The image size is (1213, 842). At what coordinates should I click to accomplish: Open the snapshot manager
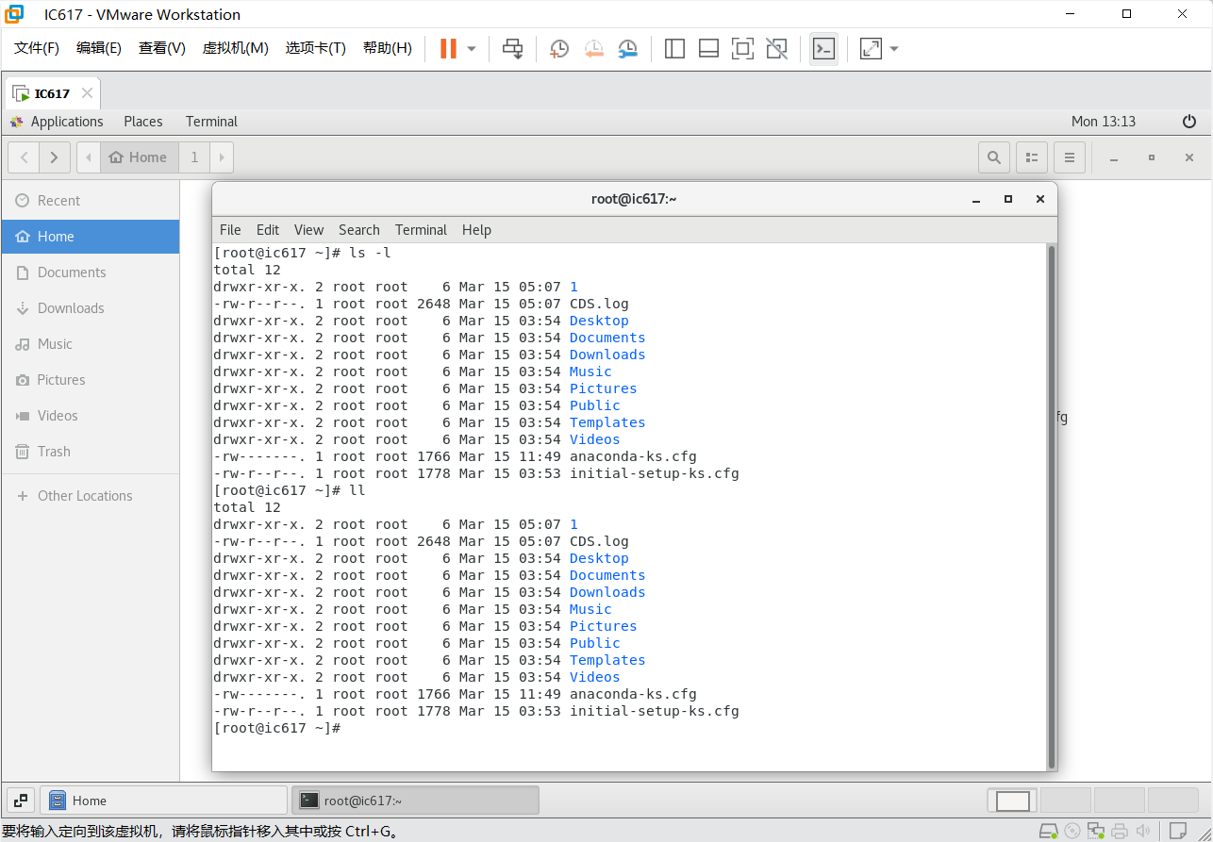coord(627,48)
